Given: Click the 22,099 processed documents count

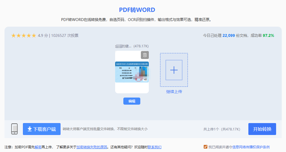Looking at the screenshot, I should pyautogui.click(x=229, y=35).
